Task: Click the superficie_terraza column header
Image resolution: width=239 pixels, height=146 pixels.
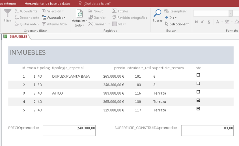Action: pos(168,68)
